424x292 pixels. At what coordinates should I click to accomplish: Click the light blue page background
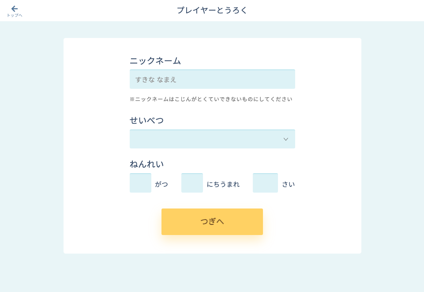click(x=31, y=155)
